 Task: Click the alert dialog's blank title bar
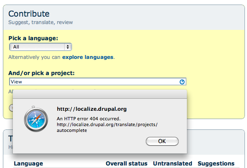100,94
